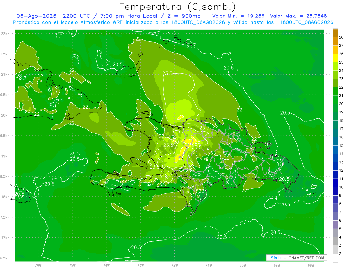The width and height of the screenshot is (349, 269).
Task: Click the colorbar swatch above the 28 label
Action: pyautogui.click(x=335, y=33)
